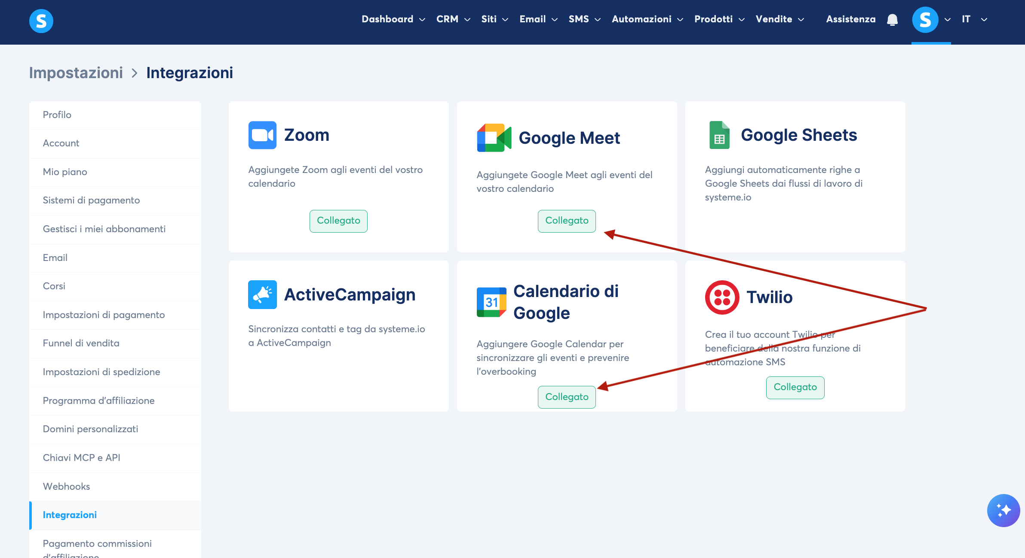Click the Google Meet description 'Aggiungete Google Meet agli eventi'
The height and width of the screenshot is (558, 1025).
[x=565, y=182]
